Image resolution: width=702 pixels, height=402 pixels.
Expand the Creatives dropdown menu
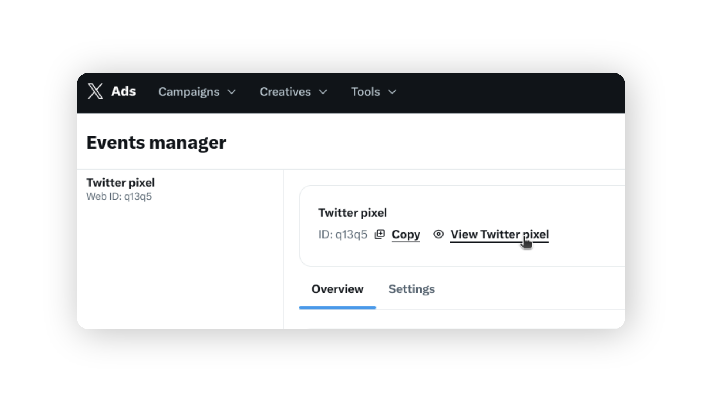(293, 92)
